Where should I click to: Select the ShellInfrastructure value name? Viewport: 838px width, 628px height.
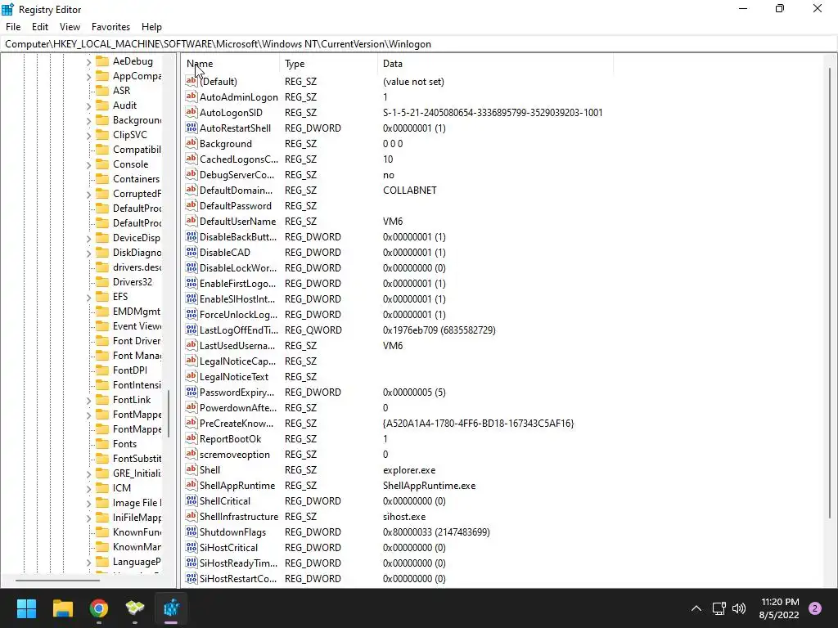click(238, 517)
